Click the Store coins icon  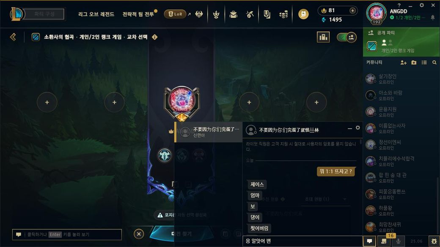284,14
